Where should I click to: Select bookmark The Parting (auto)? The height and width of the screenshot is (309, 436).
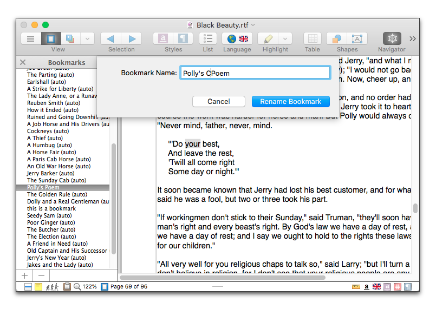50,75
